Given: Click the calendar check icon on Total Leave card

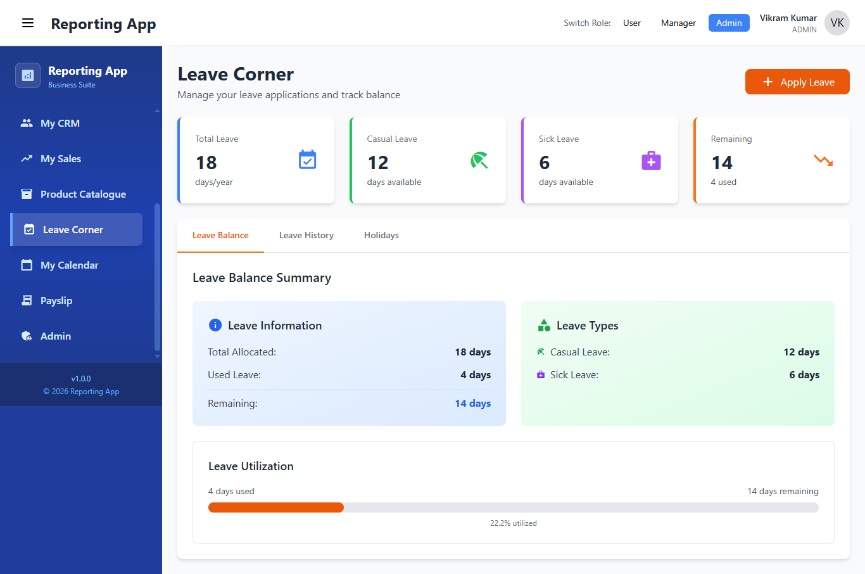Looking at the screenshot, I should coord(307,160).
